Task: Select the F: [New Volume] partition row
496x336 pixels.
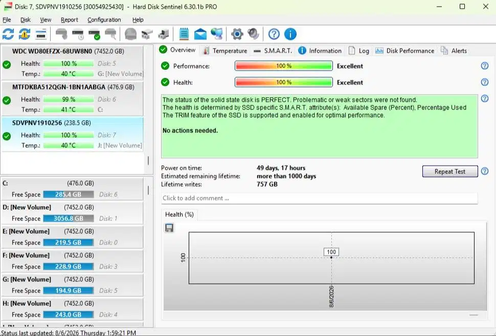Action: pyautogui.click(x=73, y=261)
